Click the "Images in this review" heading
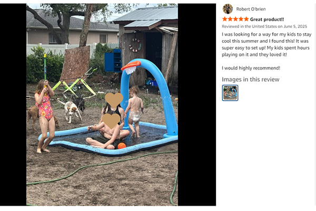 [x=251, y=79]
